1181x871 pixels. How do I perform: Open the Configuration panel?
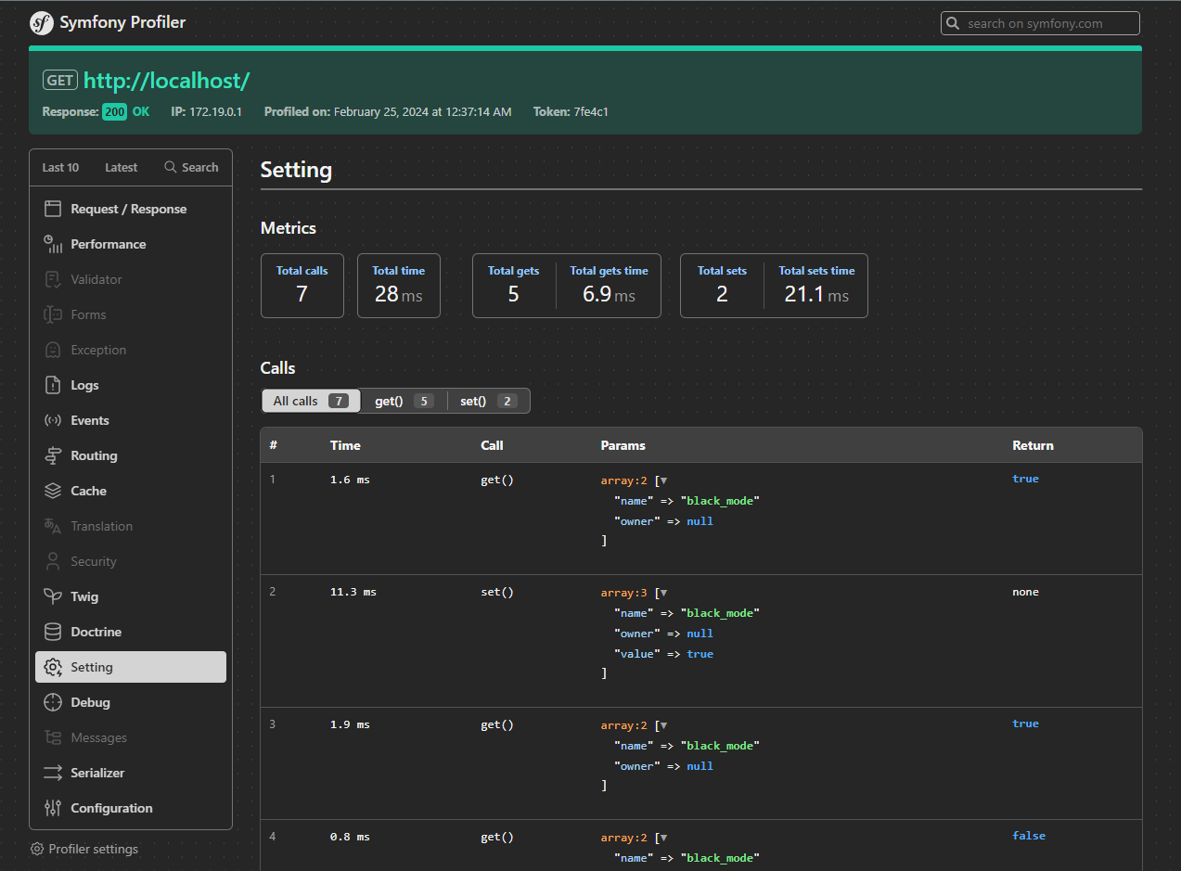(x=111, y=808)
